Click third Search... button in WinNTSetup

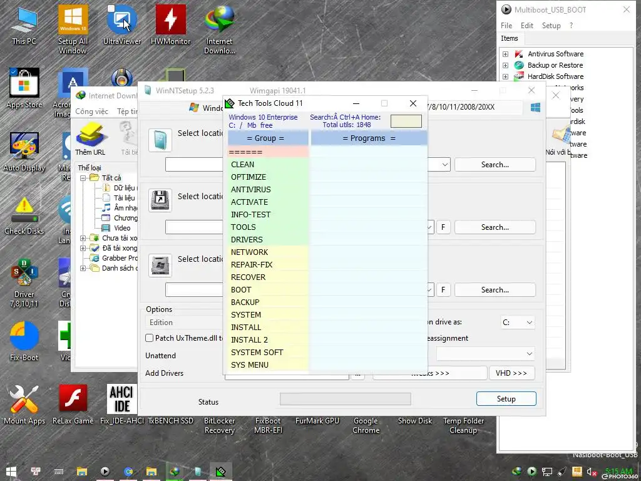click(x=495, y=290)
